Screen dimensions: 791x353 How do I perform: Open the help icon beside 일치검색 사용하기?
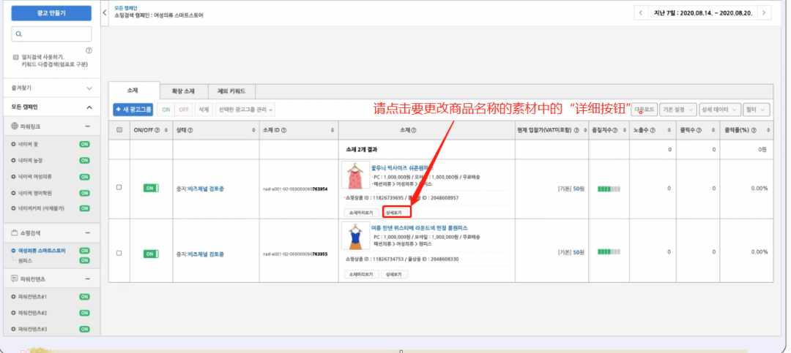coord(89,50)
